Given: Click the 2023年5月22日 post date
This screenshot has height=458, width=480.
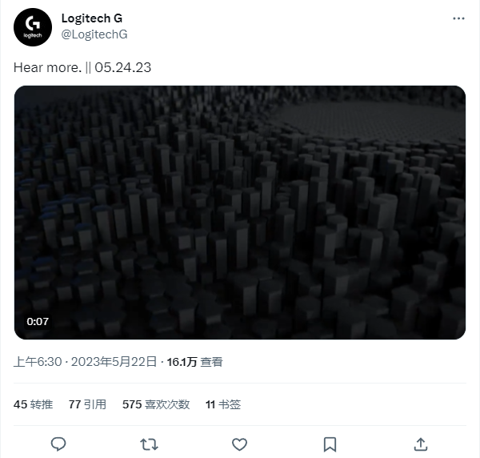Looking at the screenshot, I should (114, 362).
